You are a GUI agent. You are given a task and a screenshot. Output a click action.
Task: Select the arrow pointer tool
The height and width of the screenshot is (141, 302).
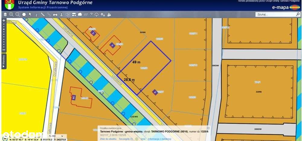click(x=30, y=14)
